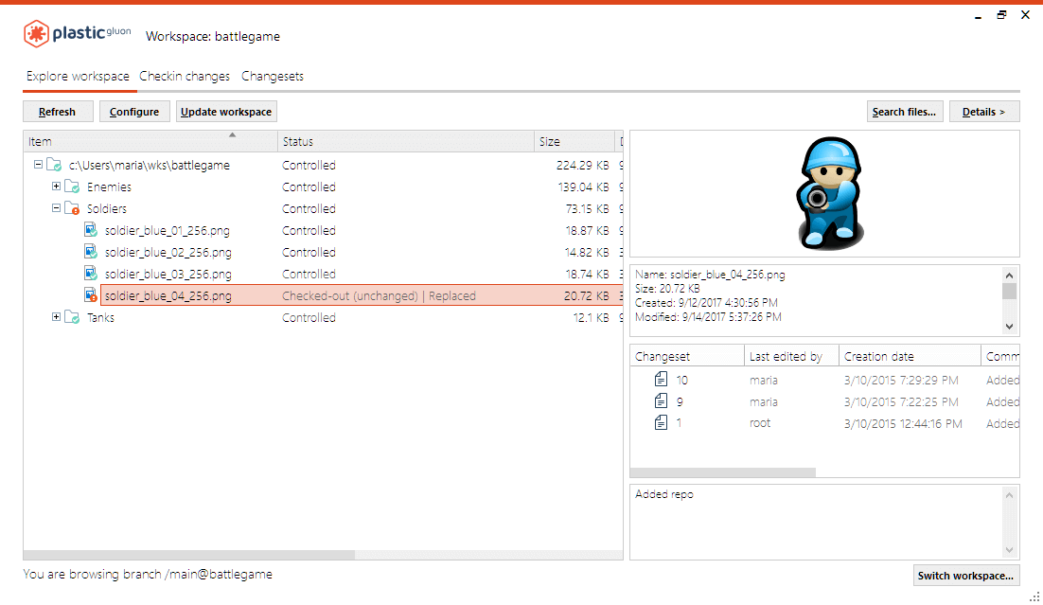1043x605 pixels.
Task: Click the 139.04 KB size value
Action: pos(583,187)
